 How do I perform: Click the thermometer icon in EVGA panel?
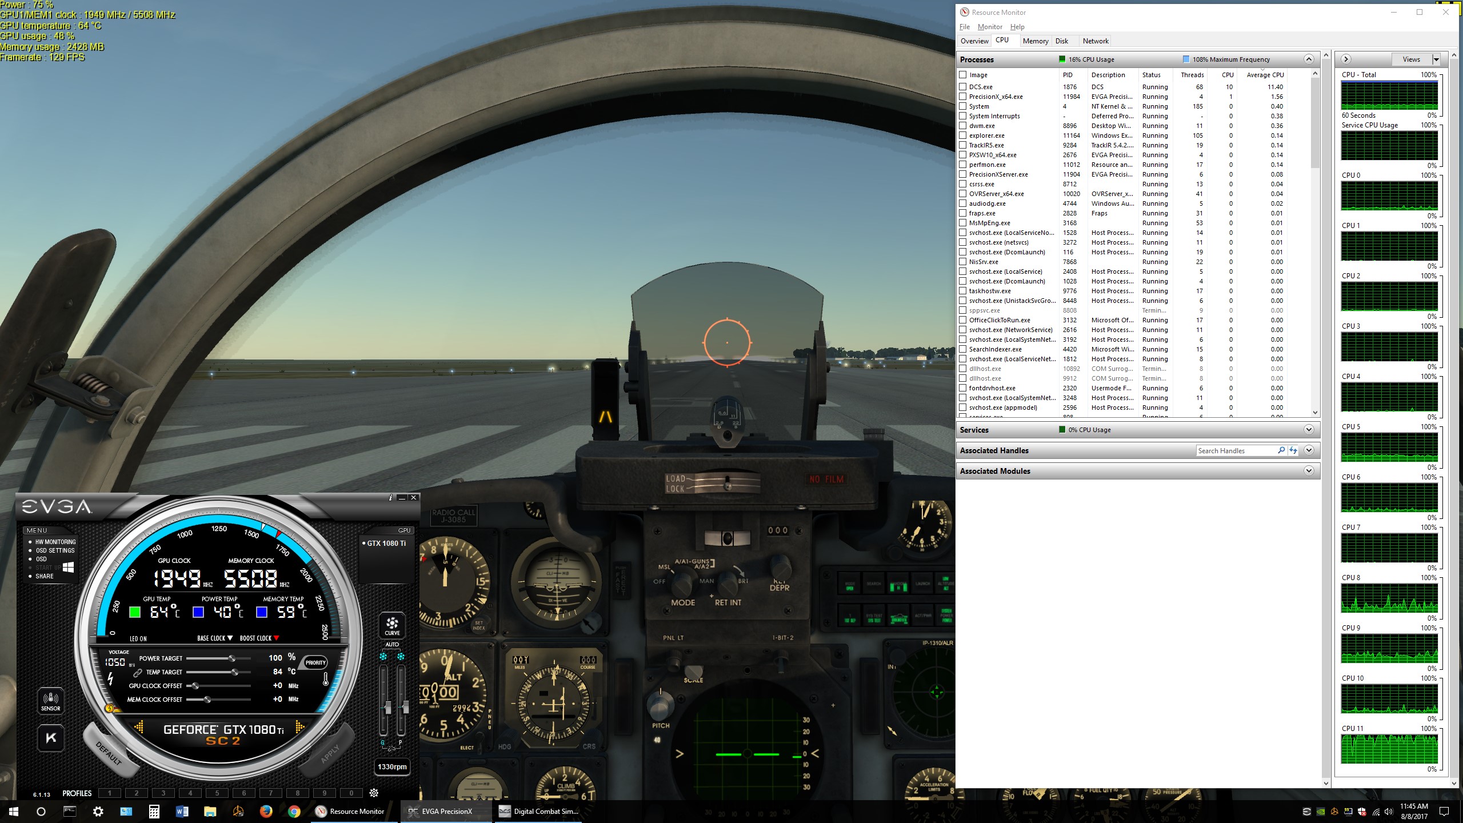coord(326,679)
